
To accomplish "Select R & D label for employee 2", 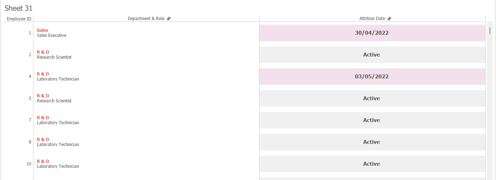I will (x=43, y=52).
